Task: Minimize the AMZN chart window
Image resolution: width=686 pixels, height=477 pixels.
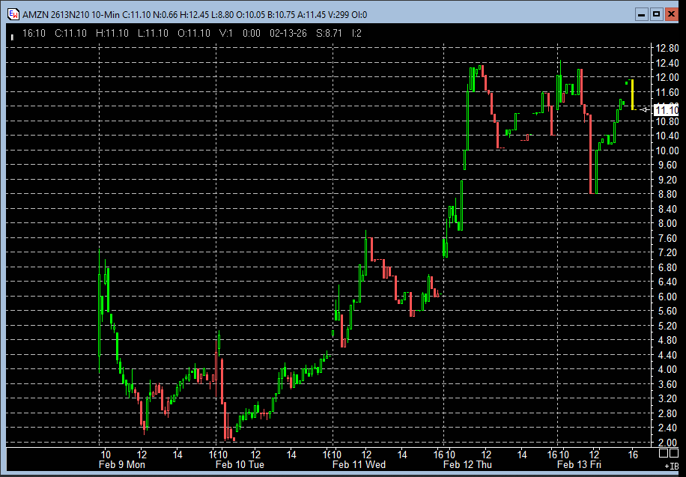Action: (x=641, y=14)
